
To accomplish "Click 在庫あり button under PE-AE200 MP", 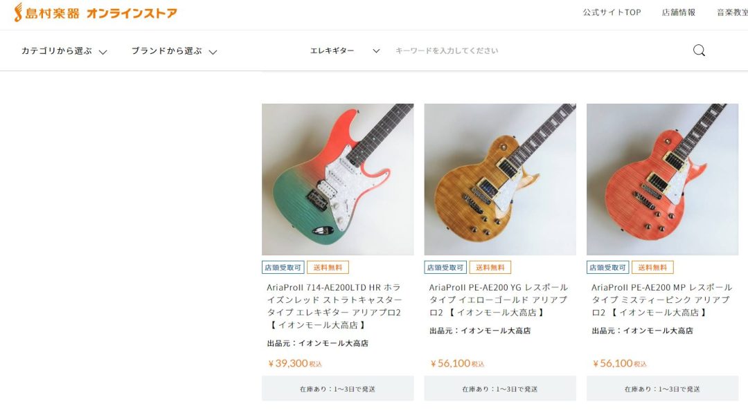I will pyautogui.click(x=662, y=389).
